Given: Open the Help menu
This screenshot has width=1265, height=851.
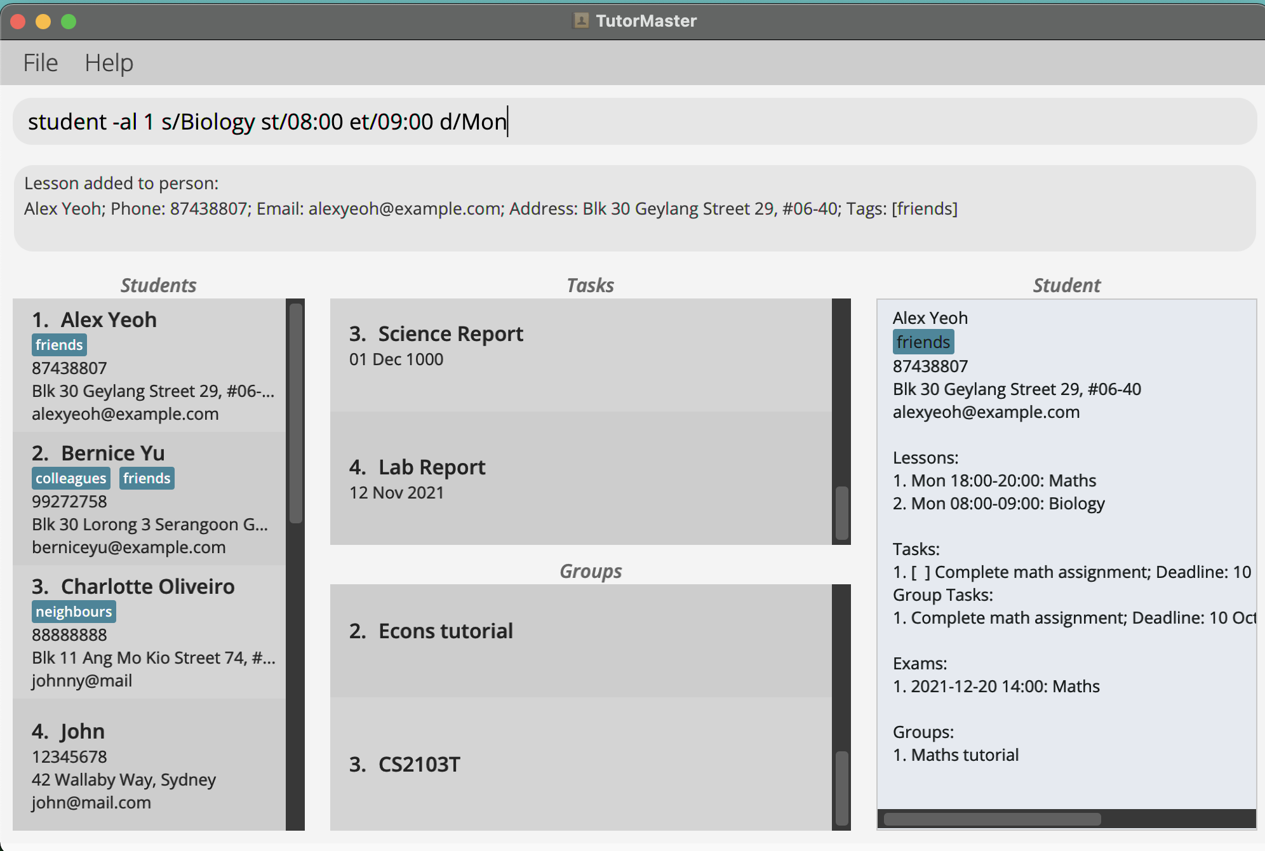Looking at the screenshot, I should (x=109, y=63).
